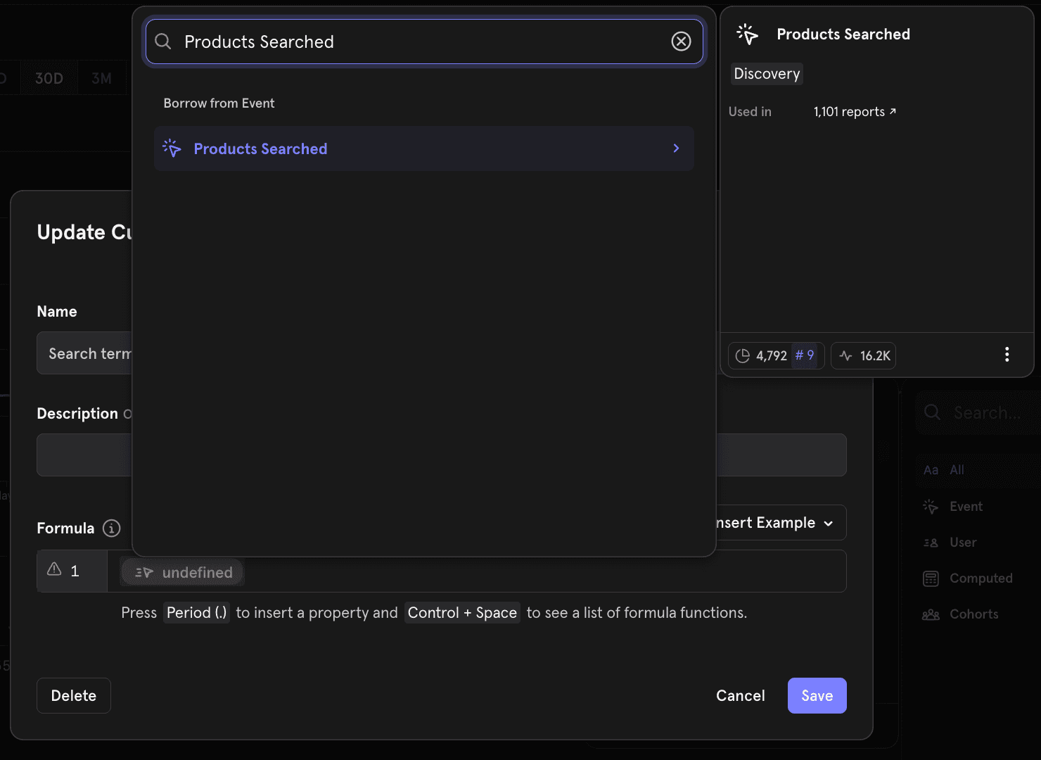Delete the custom property

[x=74, y=696]
